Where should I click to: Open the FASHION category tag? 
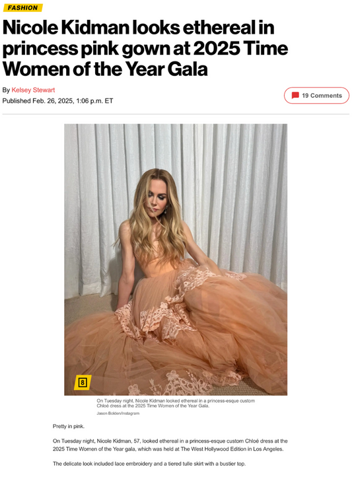(22, 8)
